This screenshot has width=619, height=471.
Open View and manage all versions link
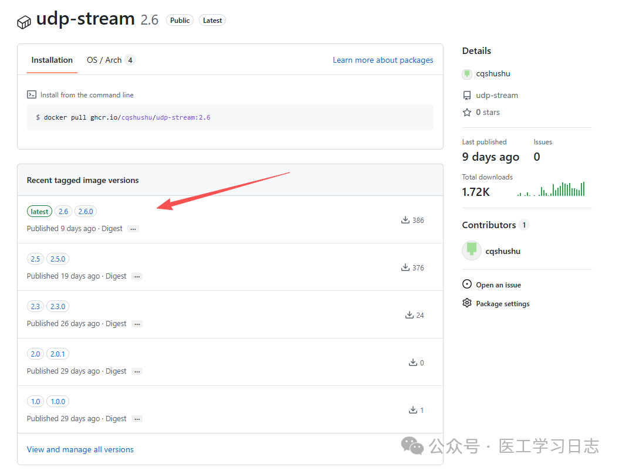point(80,449)
